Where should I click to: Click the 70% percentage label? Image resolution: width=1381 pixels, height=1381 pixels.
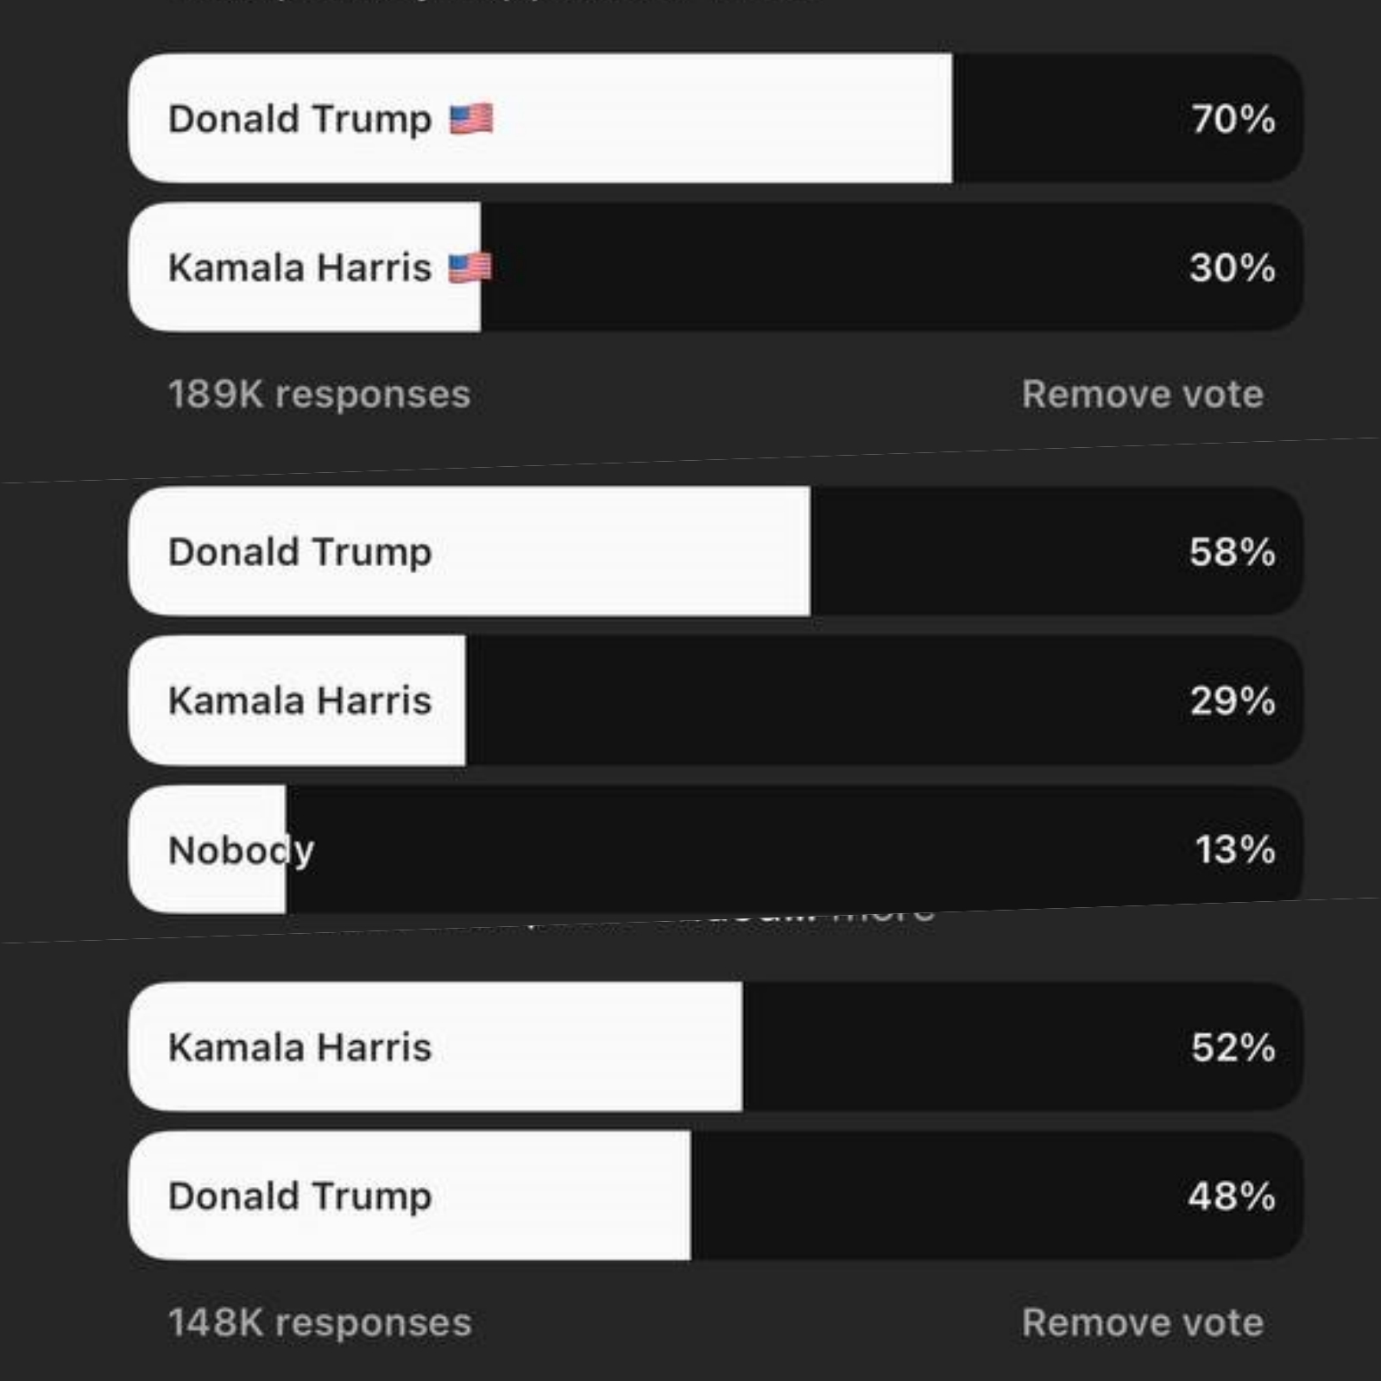coord(1233,119)
